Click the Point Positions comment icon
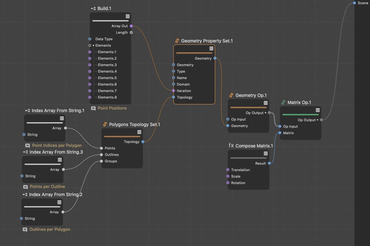This screenshot has height=246, width=370. (93, 108)
